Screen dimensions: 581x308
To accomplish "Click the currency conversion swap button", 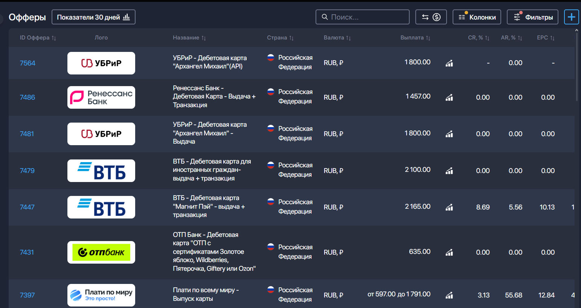I will tap(431, 17).
